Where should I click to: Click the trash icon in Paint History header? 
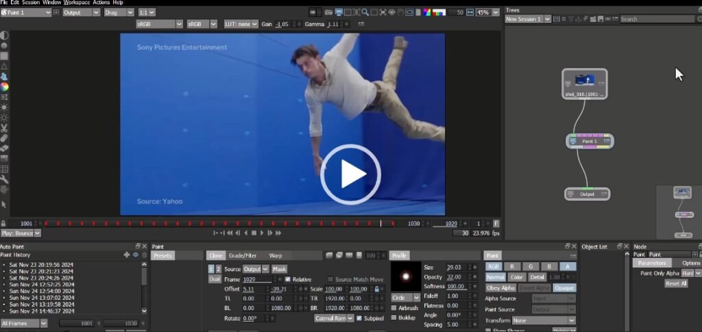coord(144,255)
